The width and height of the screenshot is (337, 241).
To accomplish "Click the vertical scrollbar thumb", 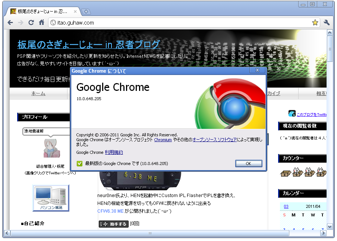I will pos(330,49).
